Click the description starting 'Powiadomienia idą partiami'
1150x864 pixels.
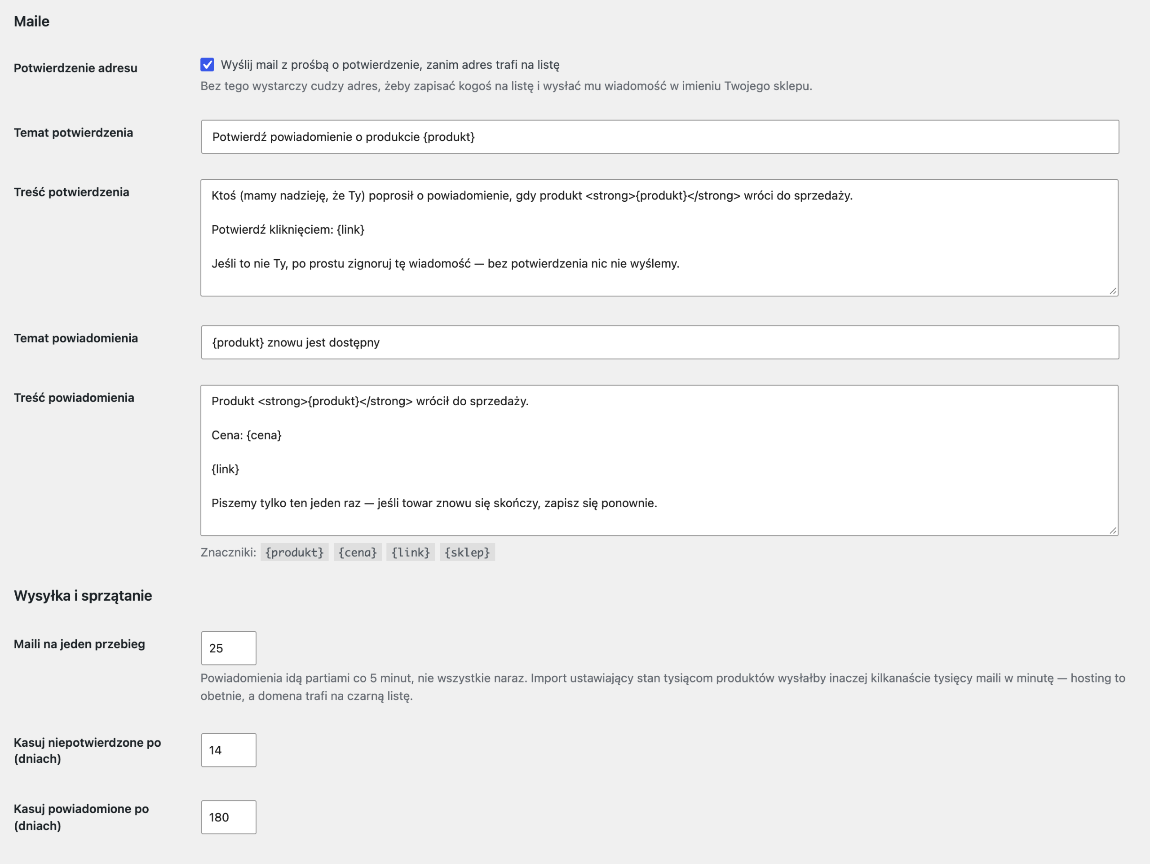coord(663,687)
